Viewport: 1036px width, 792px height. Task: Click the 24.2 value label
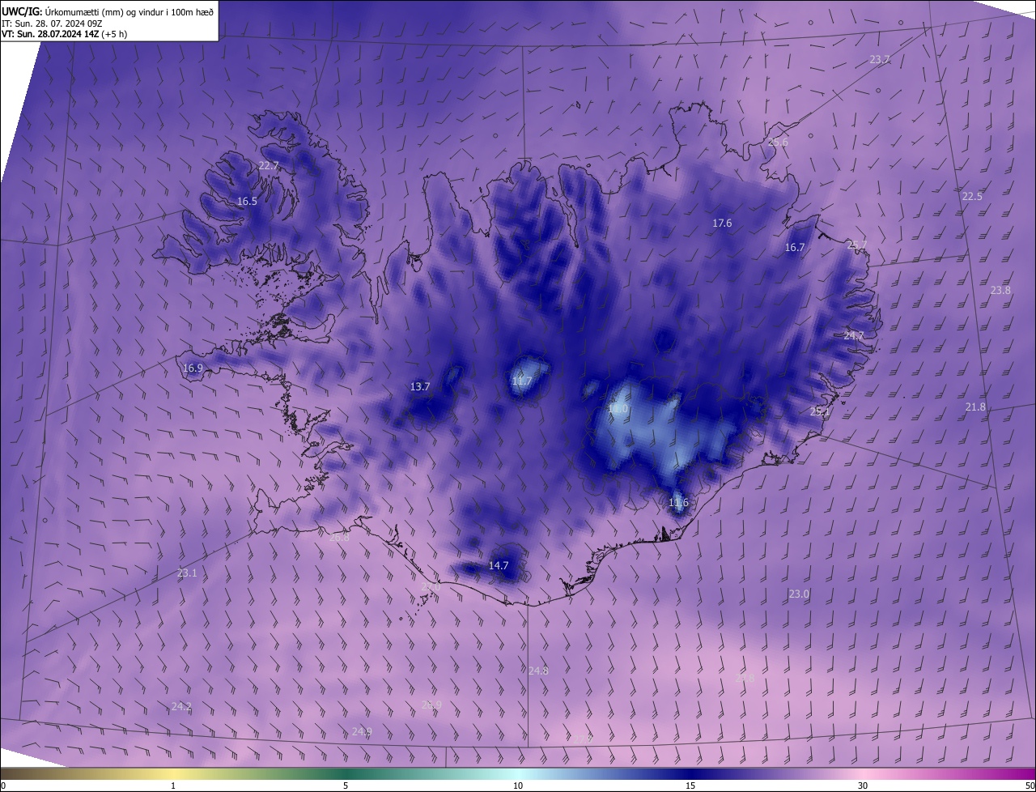181,706
